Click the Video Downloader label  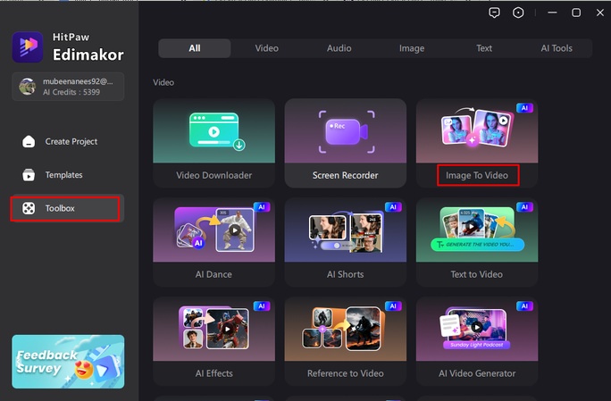point(213,175)
